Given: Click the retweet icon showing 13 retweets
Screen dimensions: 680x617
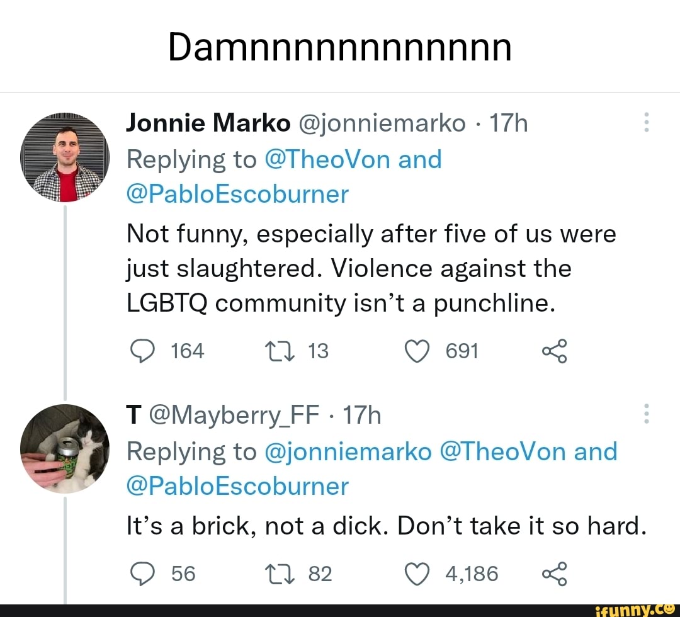Looking at the screenshot, I should point(278,351).
